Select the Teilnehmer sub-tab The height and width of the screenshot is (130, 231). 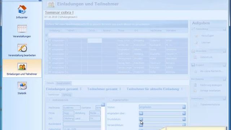tap(53, 95)
